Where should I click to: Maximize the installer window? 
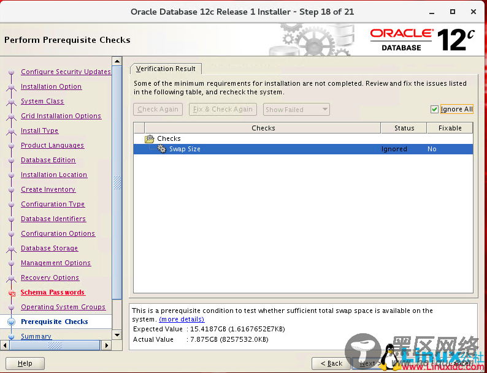(x=453, y=12)
